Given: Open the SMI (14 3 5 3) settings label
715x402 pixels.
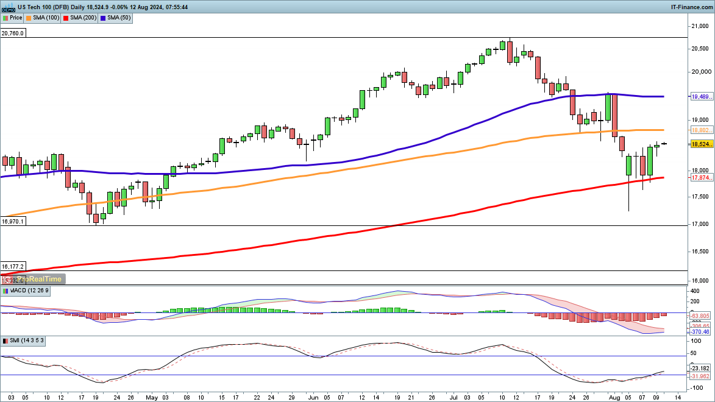Looking at the screenshot, I should point(26,340).
